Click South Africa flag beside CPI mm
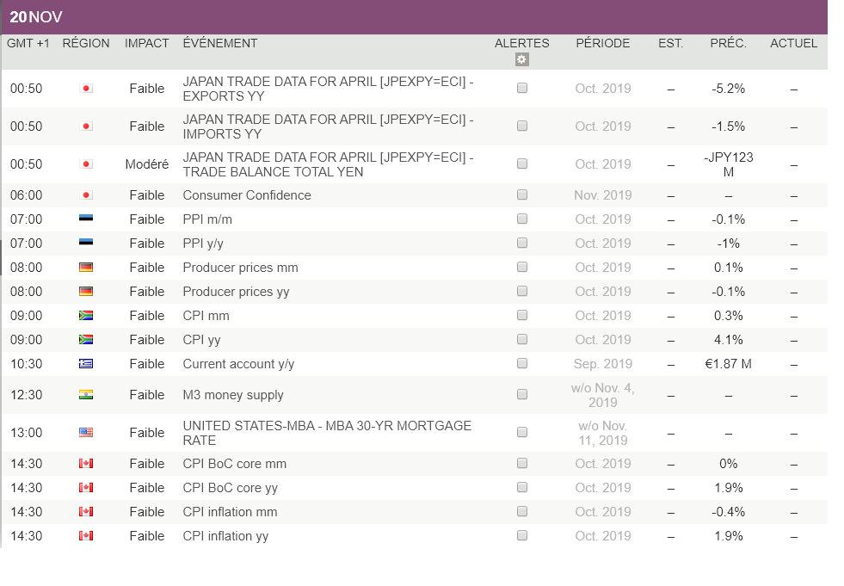This screenshot has height=586, width=844. point(86,316)
